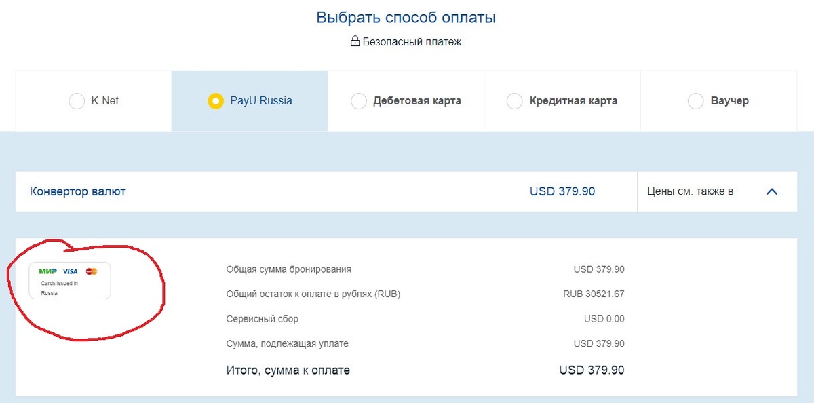This screenshot has height=403, width=814.
Task: Click the padlock security icon
Action: [x=355, y=41]
